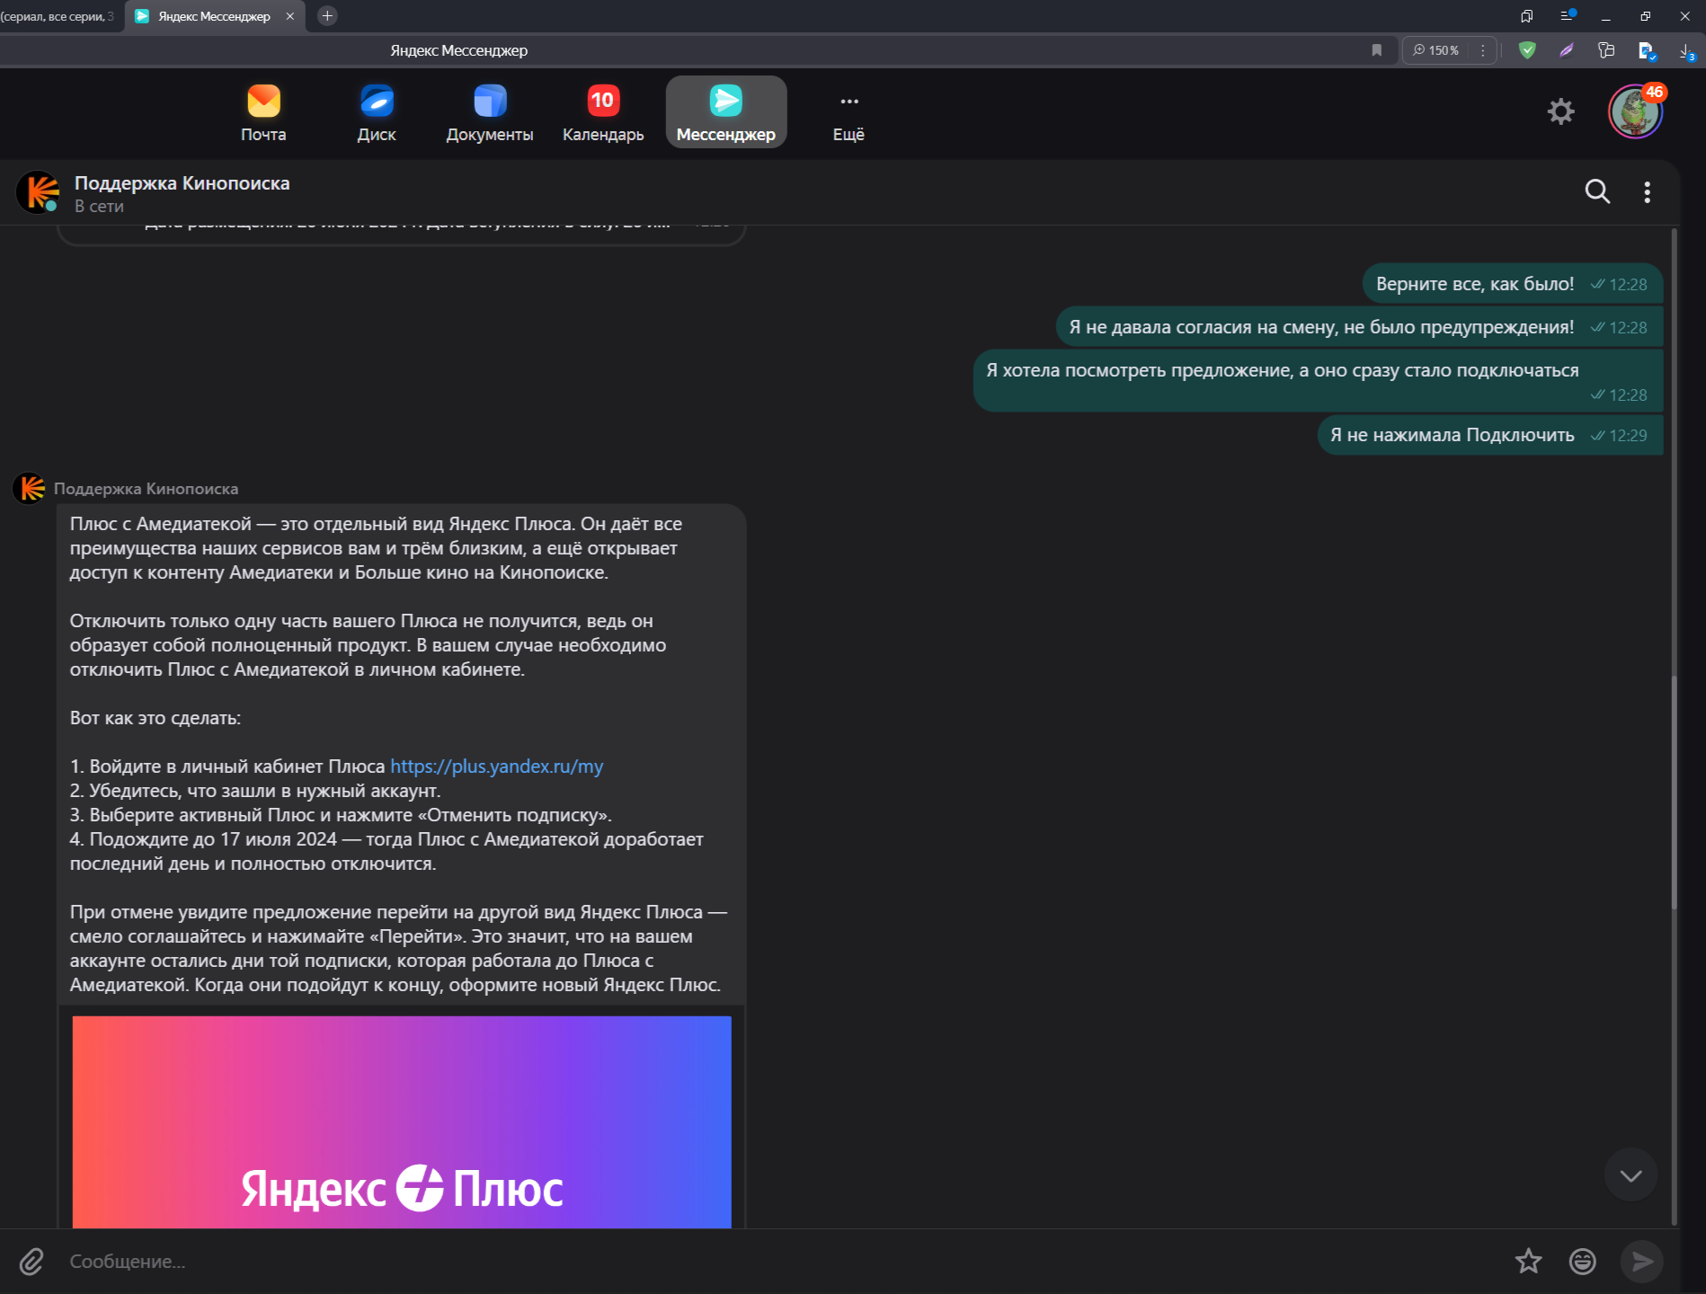This screenshot has width=1706, height=1294.
Task: Open the browser main menu icon
Action: click(x=1568, y=15)
